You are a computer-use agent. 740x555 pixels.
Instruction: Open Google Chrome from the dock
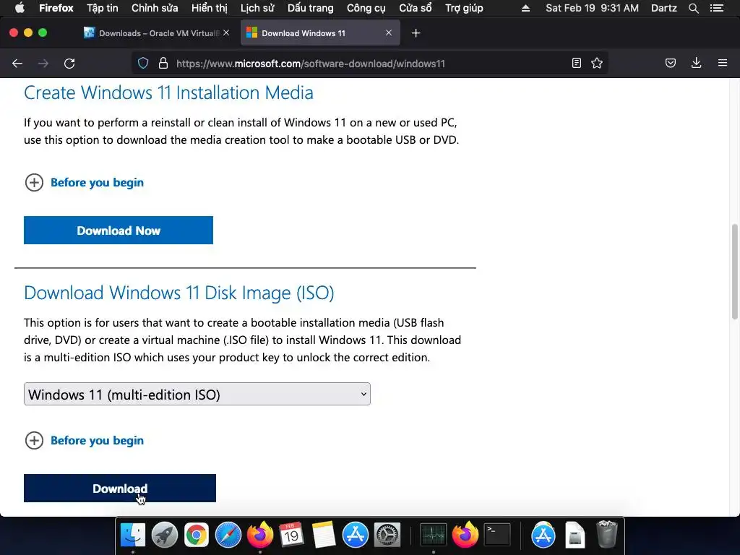(197, 535)
